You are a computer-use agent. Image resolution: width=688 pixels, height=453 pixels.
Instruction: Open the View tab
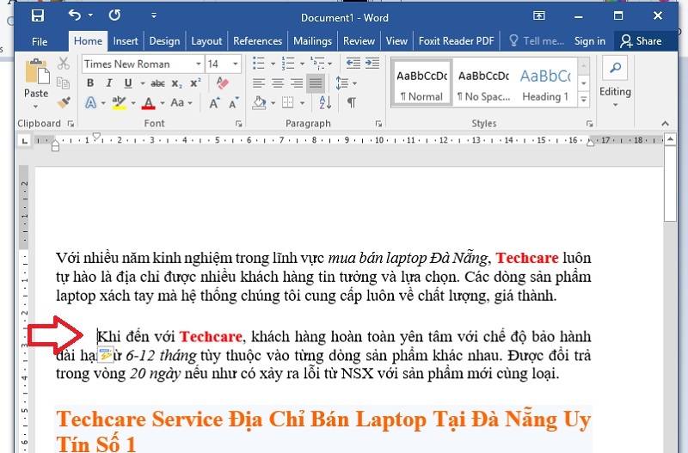(396, 41)
